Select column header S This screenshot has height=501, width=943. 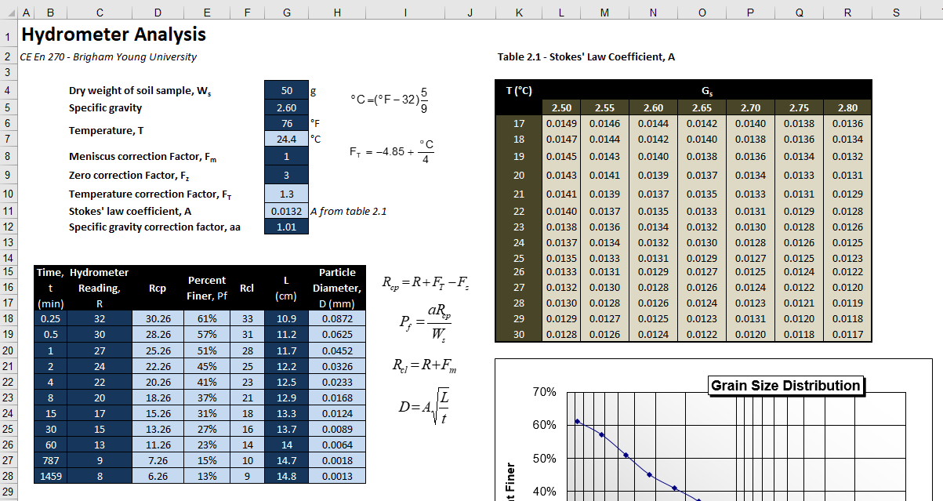896,13
